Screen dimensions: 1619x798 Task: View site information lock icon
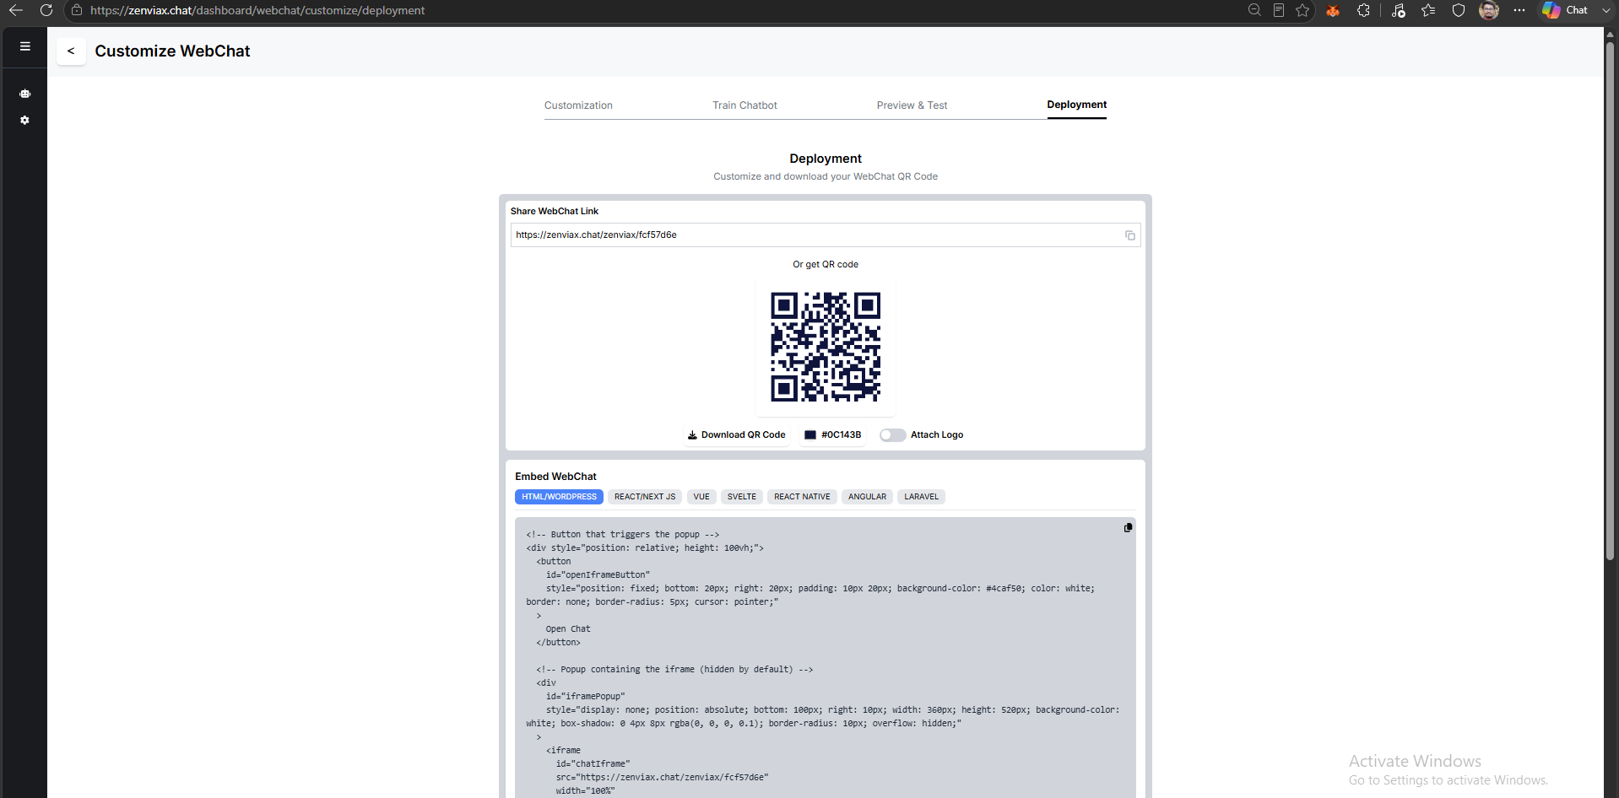(x=76, y=10)
